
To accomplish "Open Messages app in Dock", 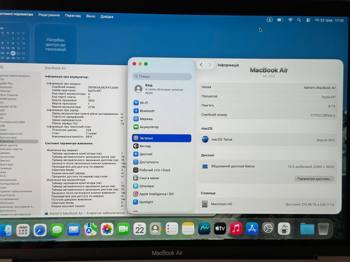I will click(57, 230).
